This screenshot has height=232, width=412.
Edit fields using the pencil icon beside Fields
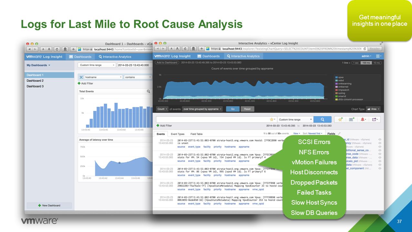pos(339,133)
